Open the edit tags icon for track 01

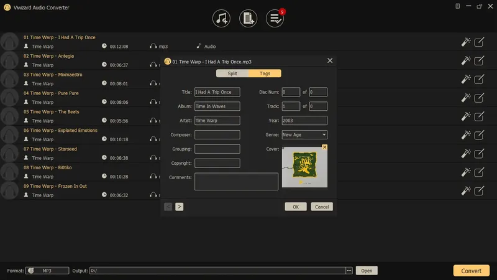[x=479, y=42]
